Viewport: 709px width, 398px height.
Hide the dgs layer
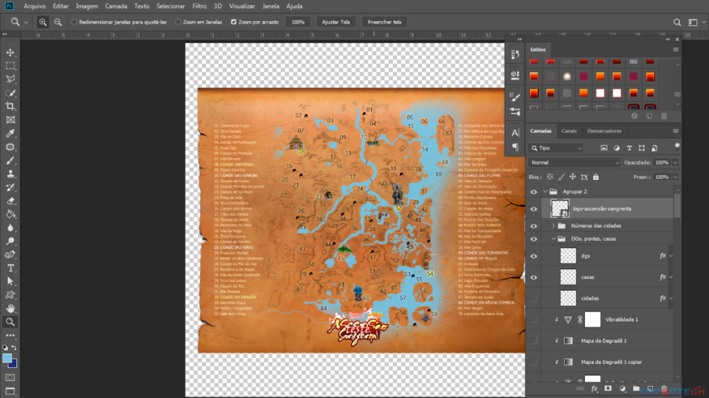[534, 256]
